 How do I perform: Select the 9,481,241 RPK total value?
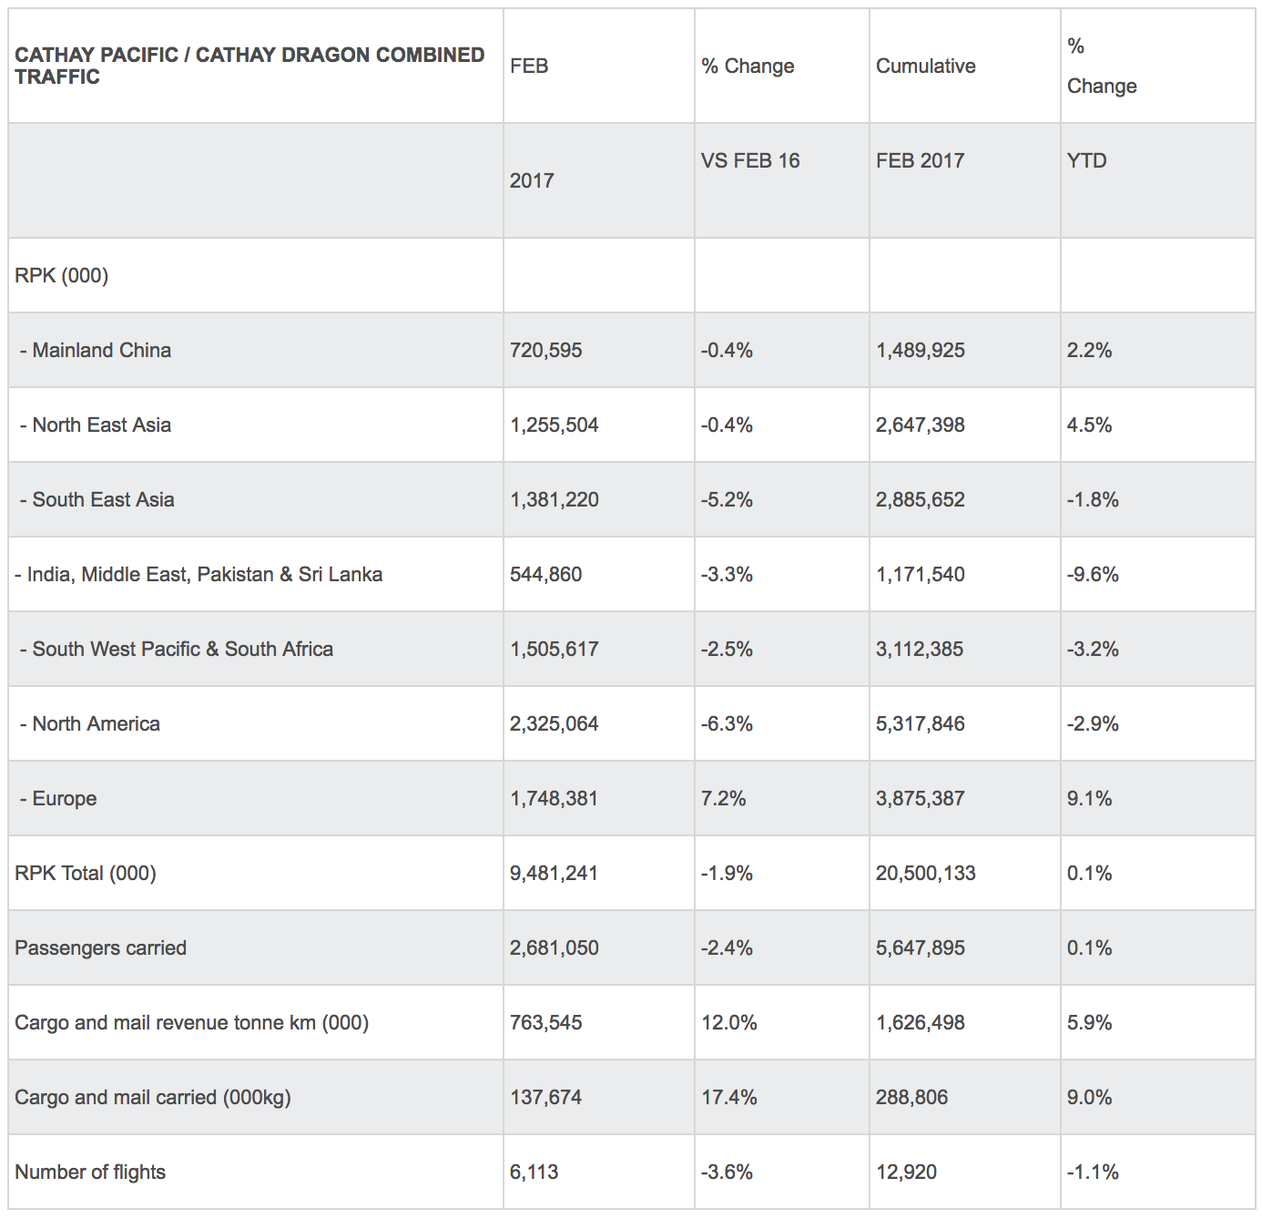pyautogui.click(x=554, y=873)
